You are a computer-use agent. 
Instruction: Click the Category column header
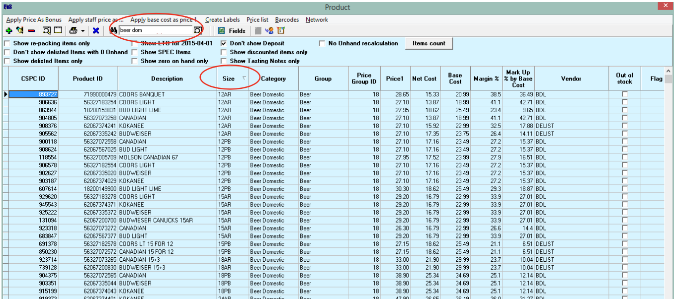tap(273, 78)
